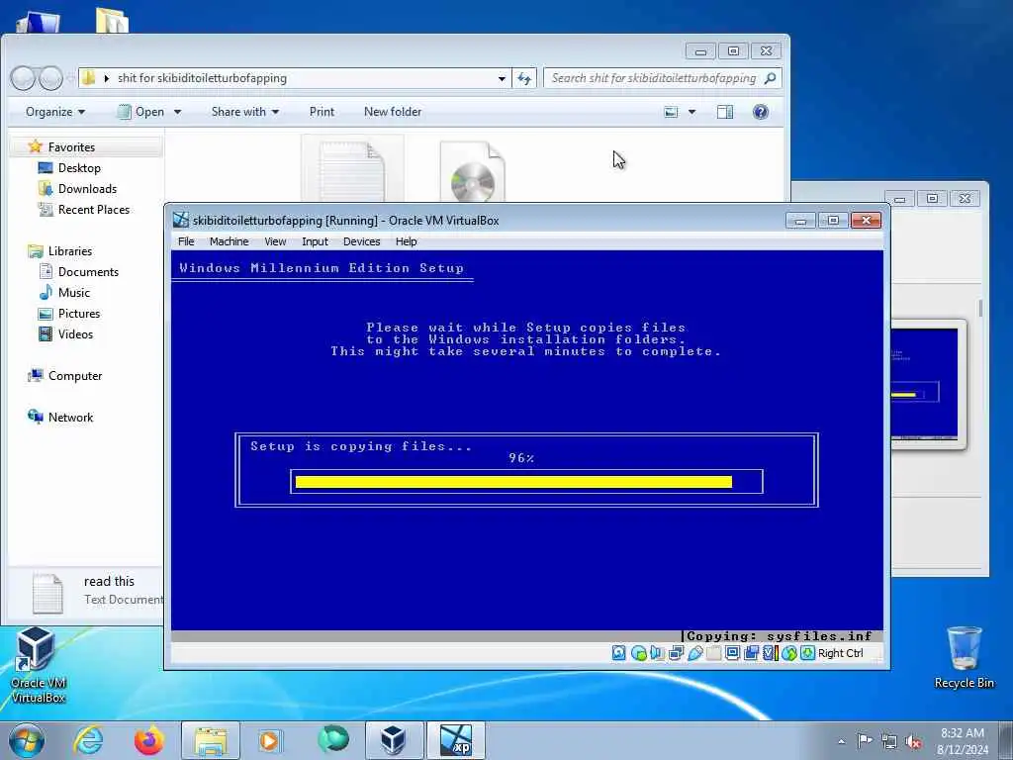Viewport: 1013px width, 760px height.
Task: Show hidden icons arrow in system tray
Action: click(x=841, y=741)
